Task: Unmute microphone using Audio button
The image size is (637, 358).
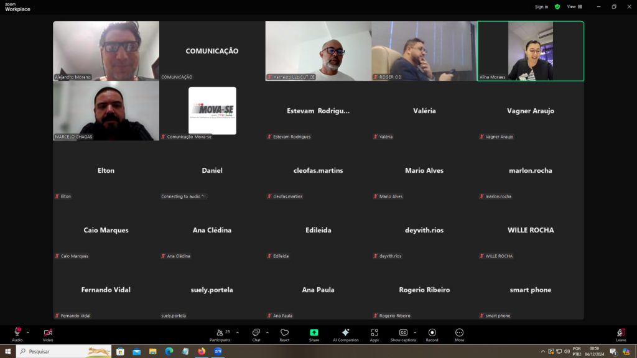Action: point(17,334)
